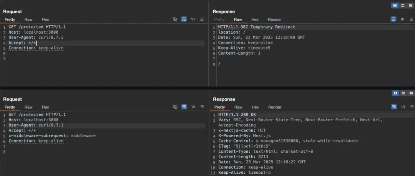415x176 pixels.
Task: Click GET /protected line in top request
Action: (37, 27)
